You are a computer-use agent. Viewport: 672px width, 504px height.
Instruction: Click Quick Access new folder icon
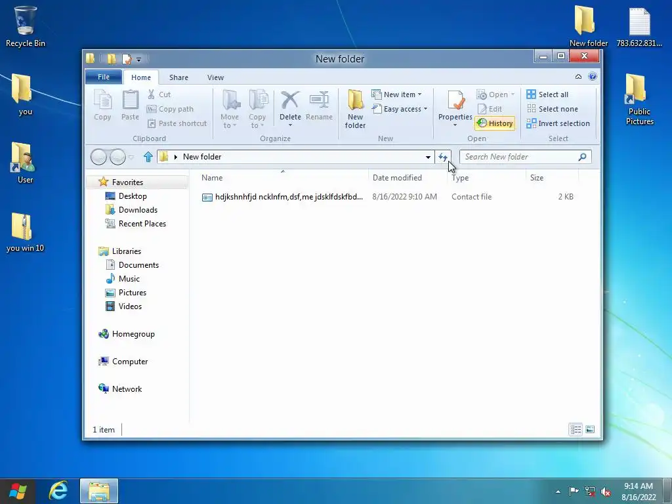pos(112,58)
